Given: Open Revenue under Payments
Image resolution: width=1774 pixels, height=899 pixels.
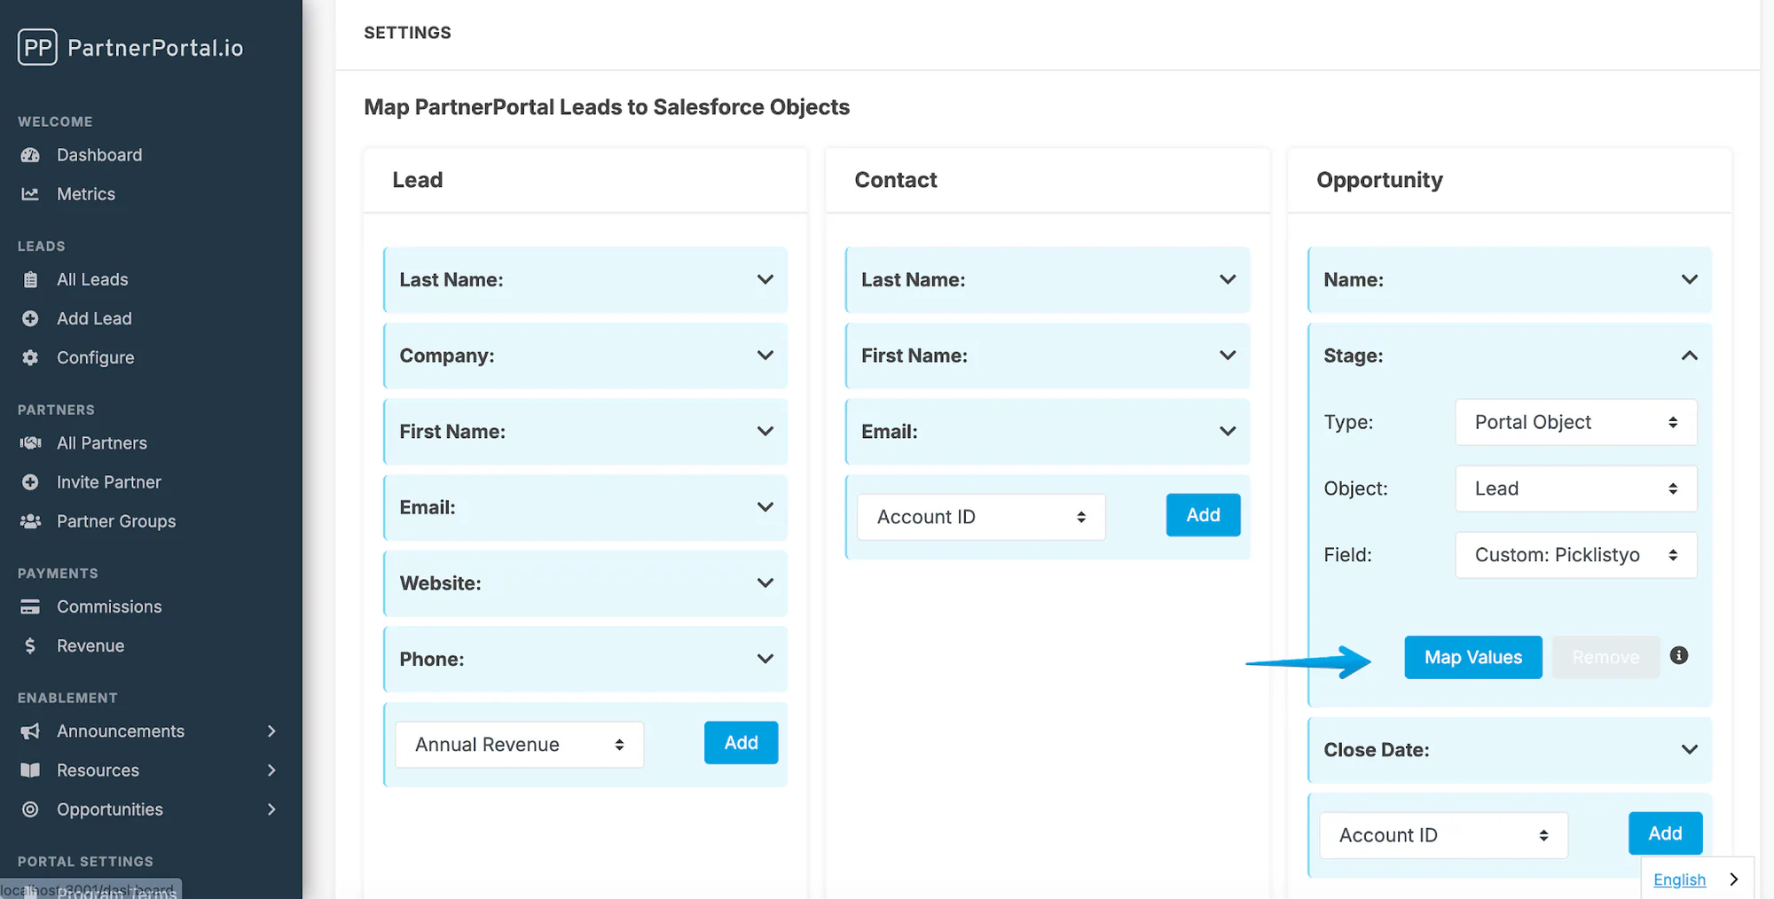Looking at the screenshot, I should 90,645.
